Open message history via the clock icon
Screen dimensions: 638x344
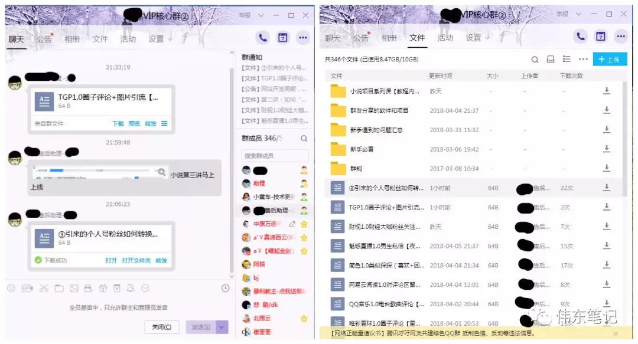pyautogui.click(x=226, y=289)
